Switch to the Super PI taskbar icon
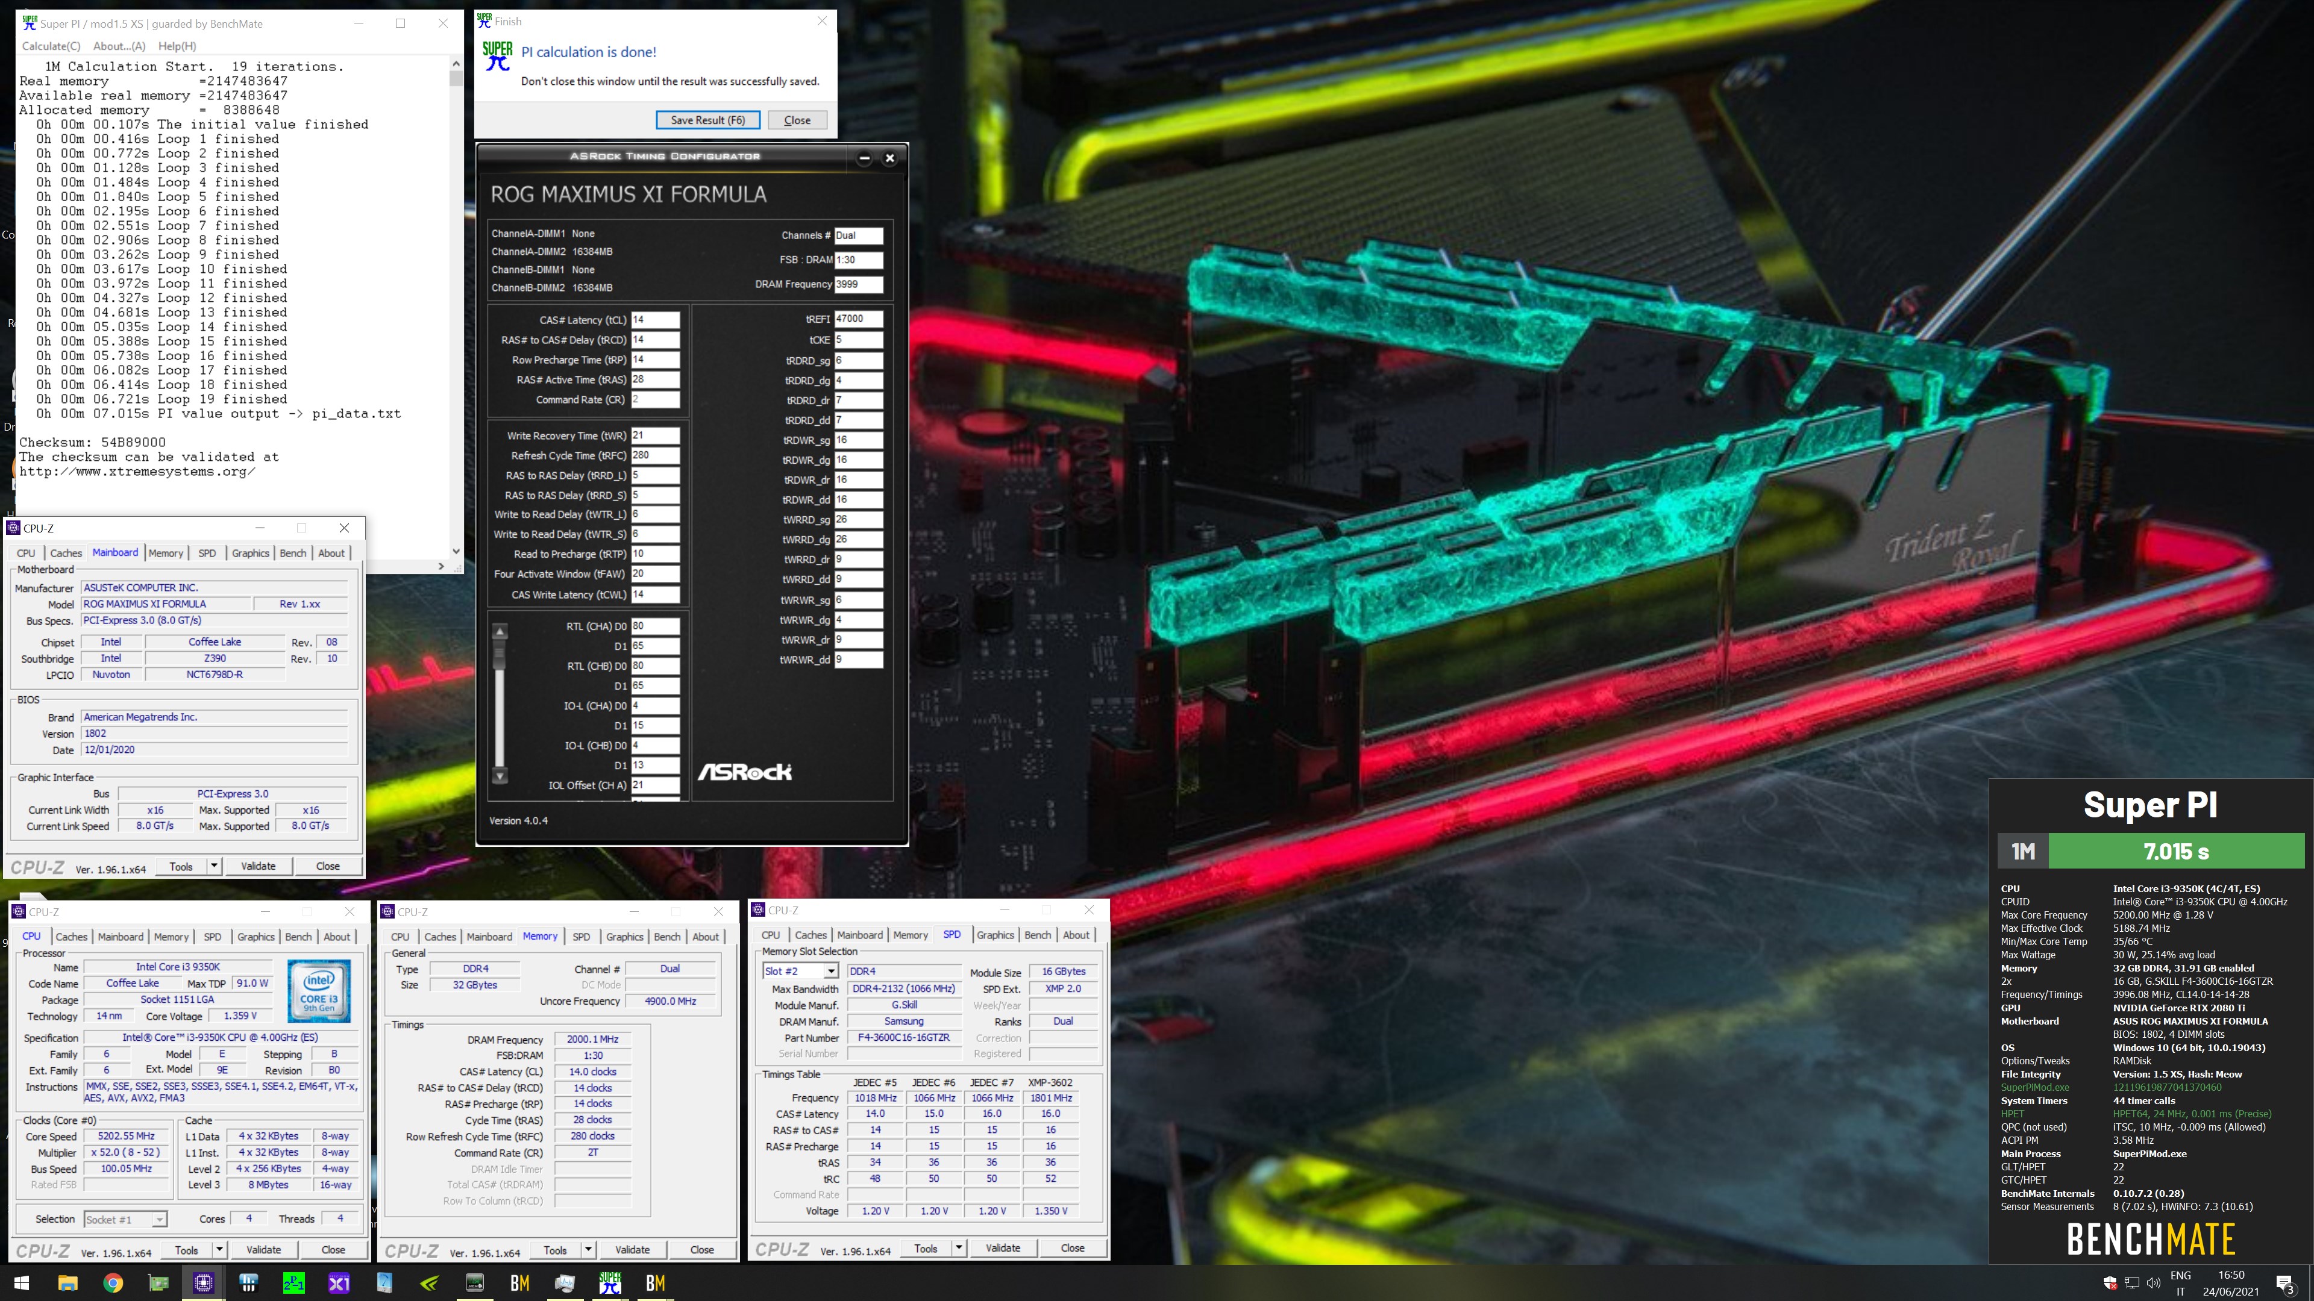 click(611, 1283)
